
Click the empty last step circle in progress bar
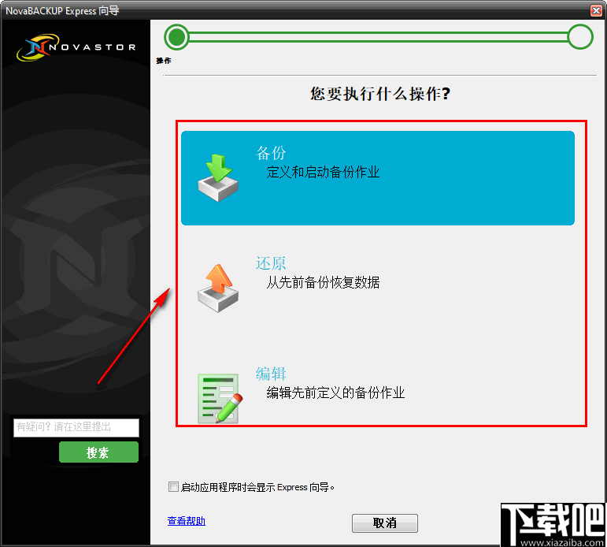[x=580, y=37]
